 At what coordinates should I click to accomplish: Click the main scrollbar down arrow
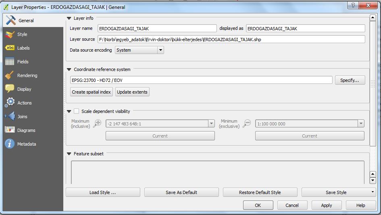pyautogui.click(x=373, y=181)
